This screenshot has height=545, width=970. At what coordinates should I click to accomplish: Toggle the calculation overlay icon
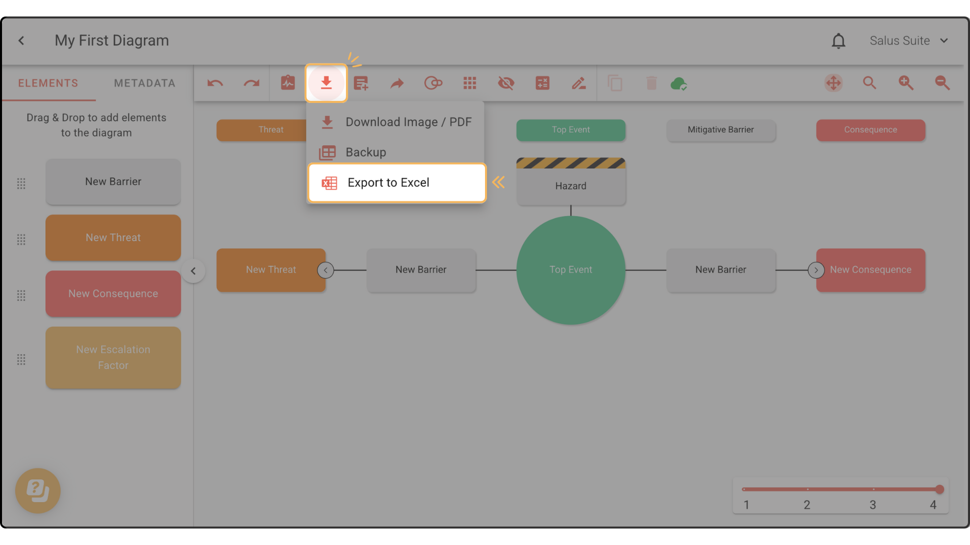click(x=543, y=83)
